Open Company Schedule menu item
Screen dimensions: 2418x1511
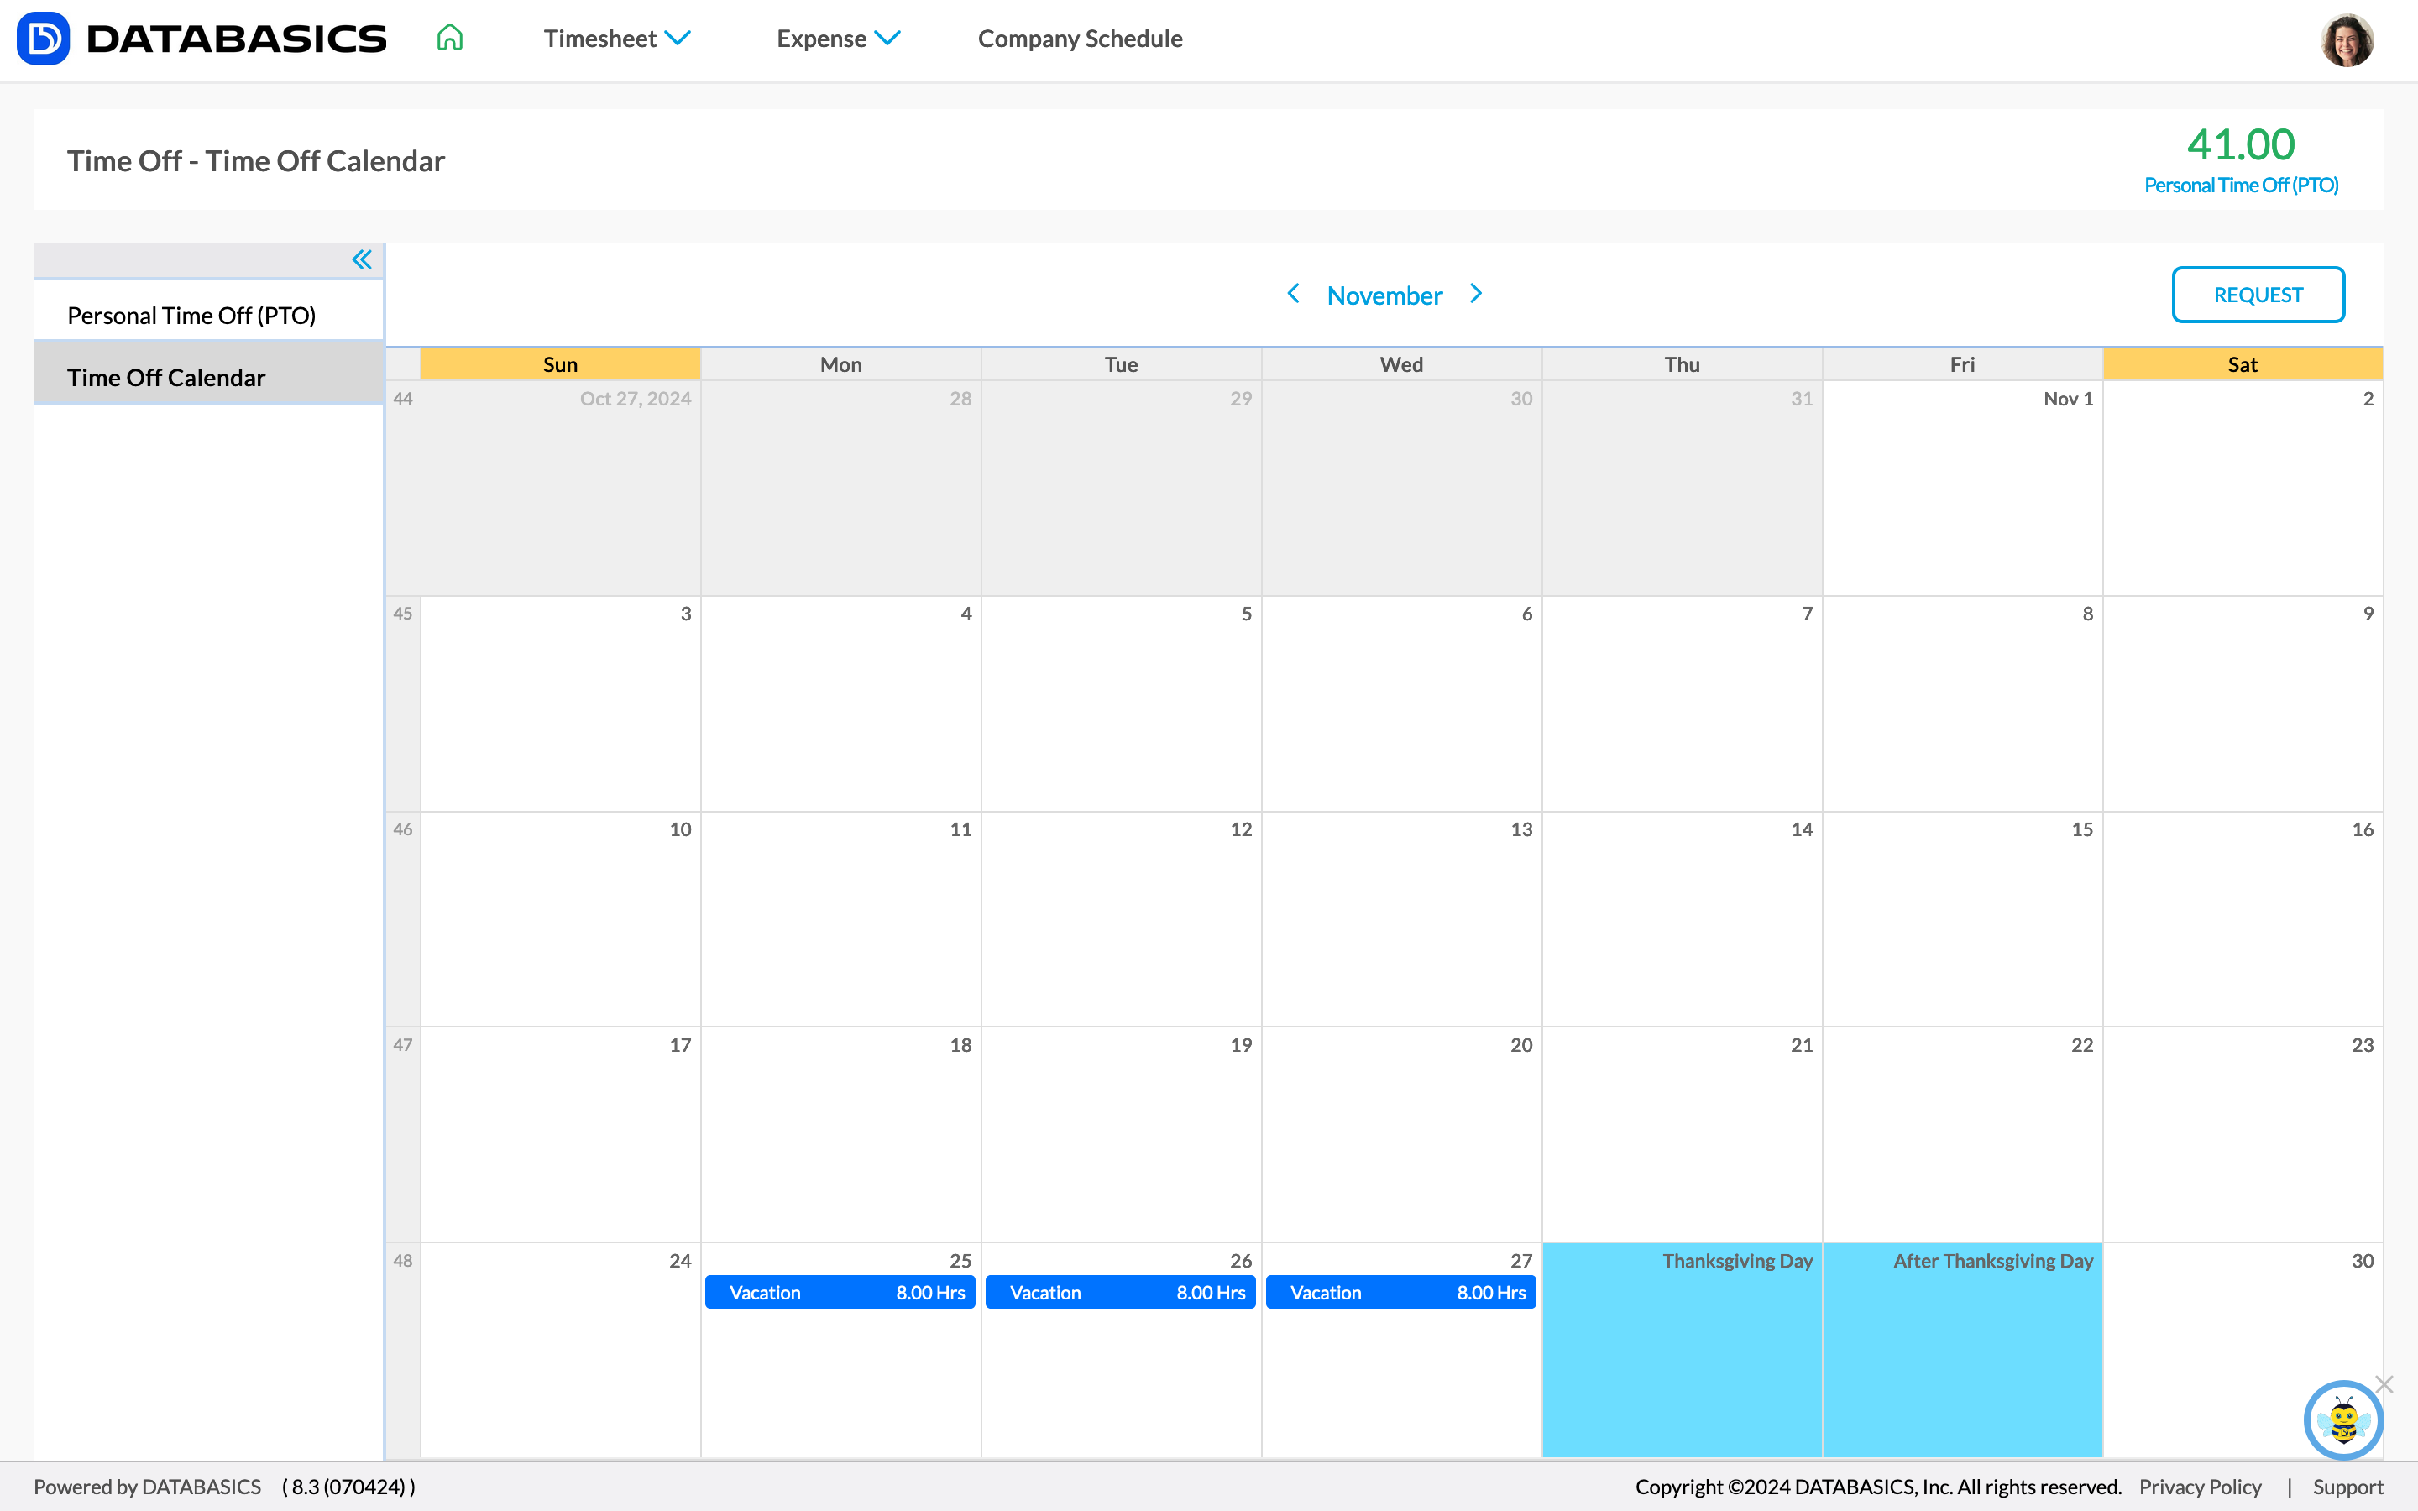point(1079,39)
